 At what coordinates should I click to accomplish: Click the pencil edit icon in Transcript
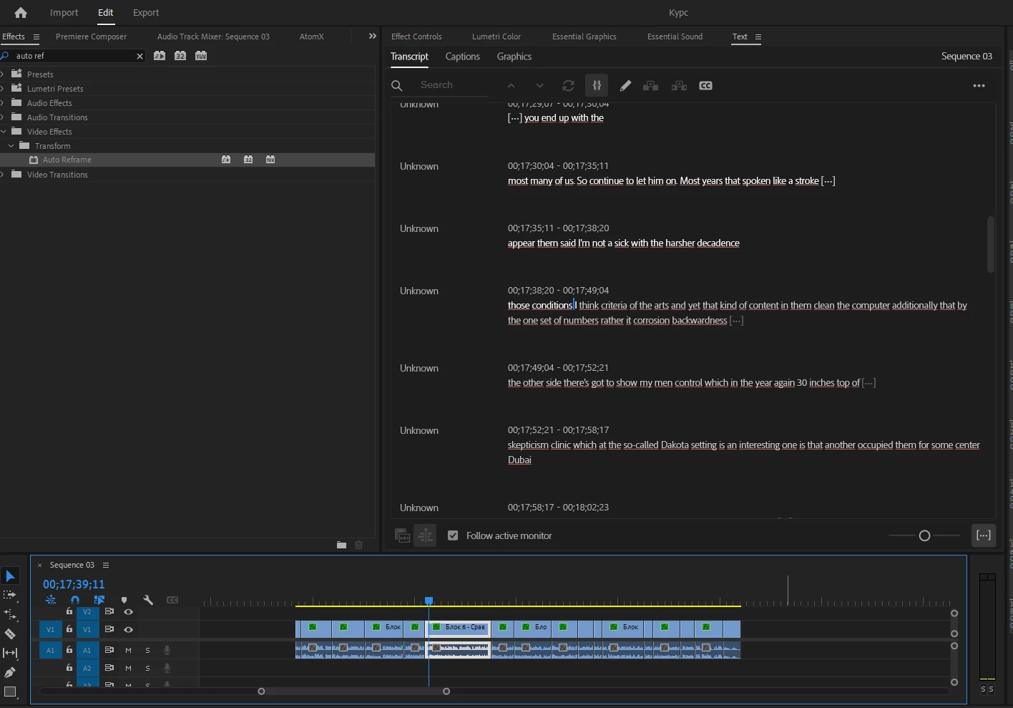click(x=625, y=85)
